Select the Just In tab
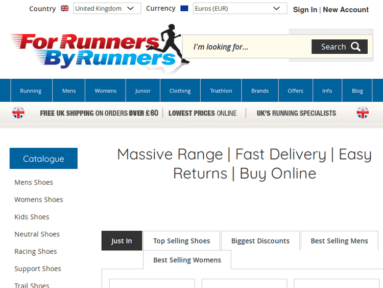The width and height of the screenshot is (383, 288). pyautogui.click(x=122, y=241)
